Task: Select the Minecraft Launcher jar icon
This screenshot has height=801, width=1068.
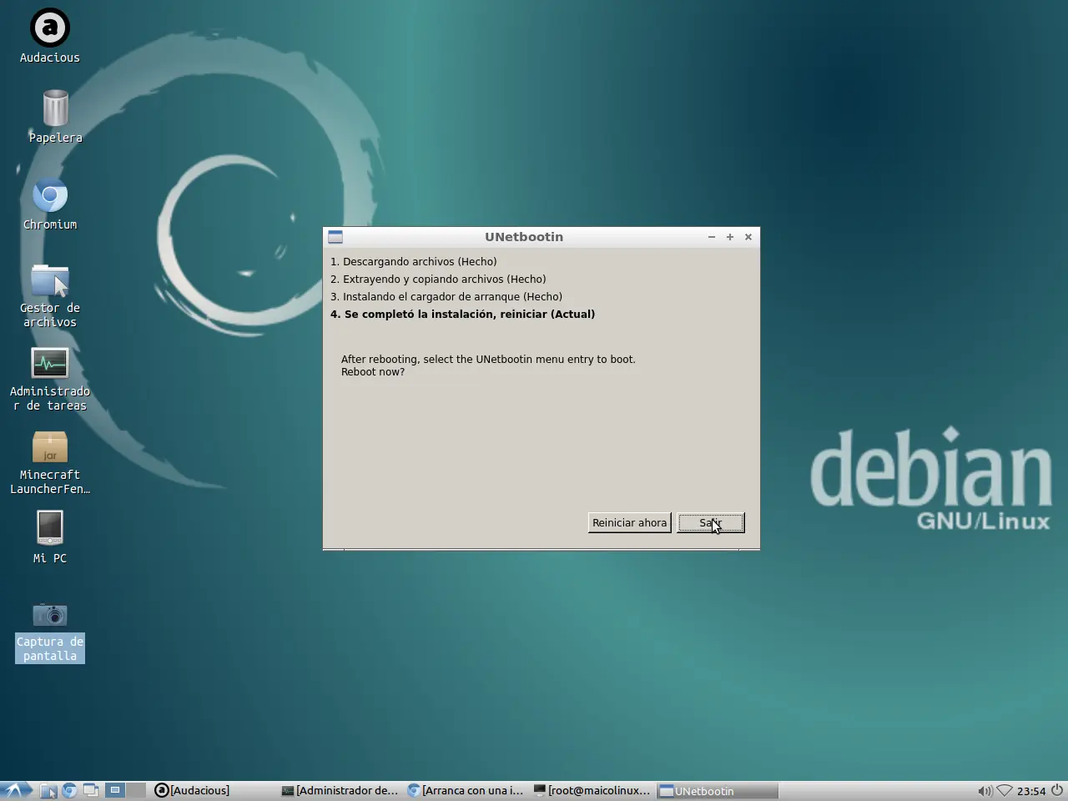Action: coord(50,463)
